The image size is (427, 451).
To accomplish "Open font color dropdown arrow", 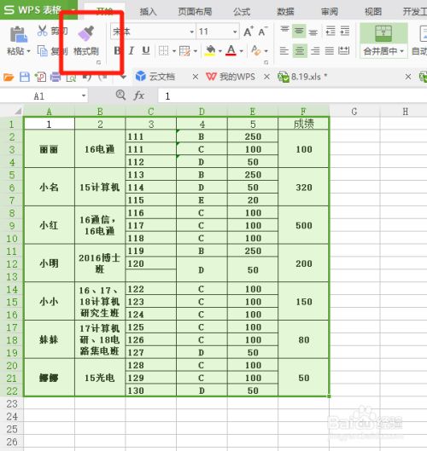I will click(242, 51).
